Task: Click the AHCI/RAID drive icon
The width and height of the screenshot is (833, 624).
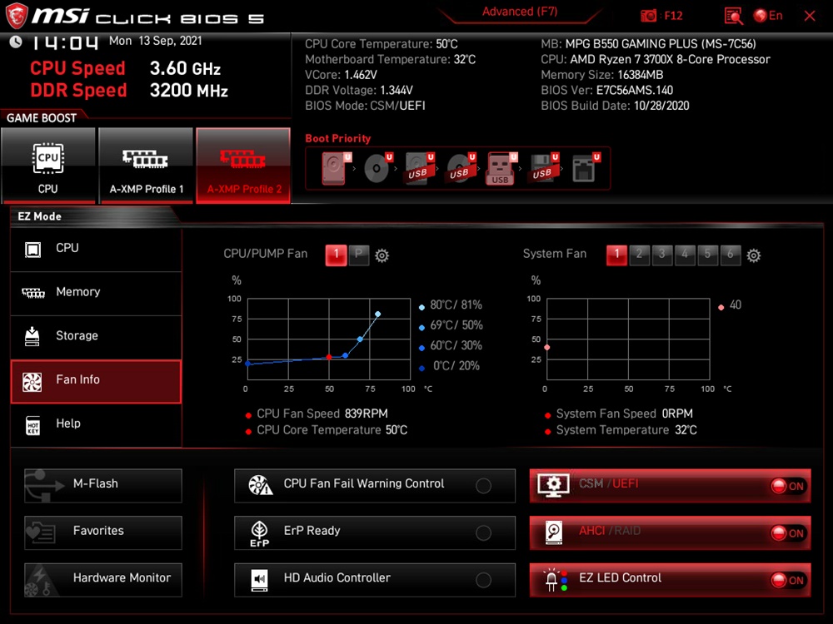Action: click(x=554, y=532)
